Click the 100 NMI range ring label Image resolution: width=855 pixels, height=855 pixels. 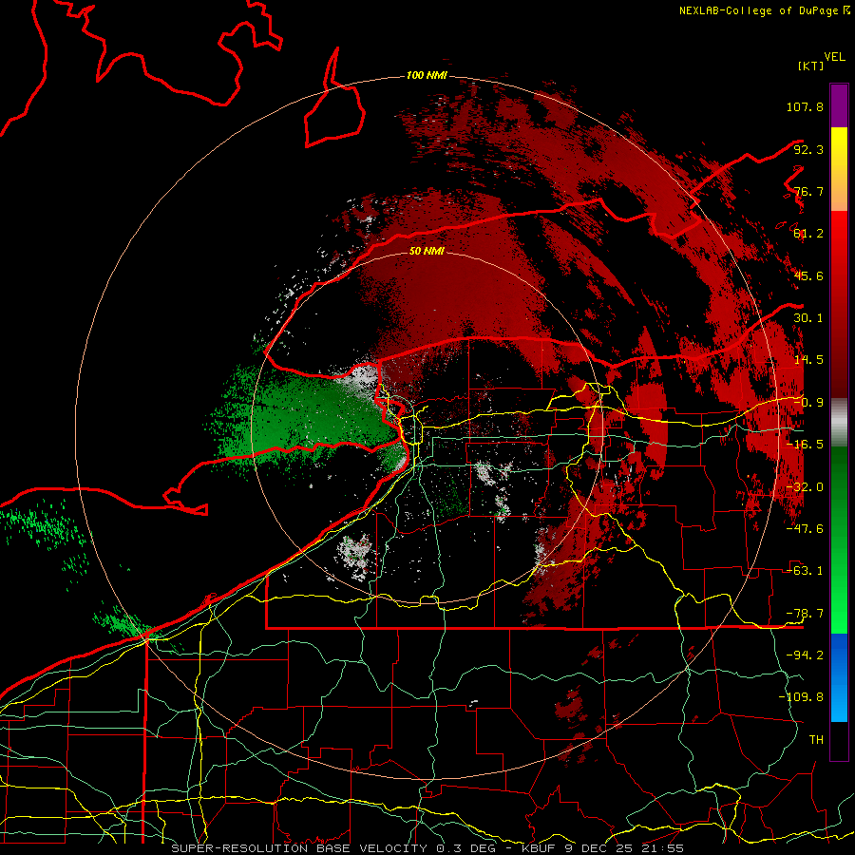427,75
